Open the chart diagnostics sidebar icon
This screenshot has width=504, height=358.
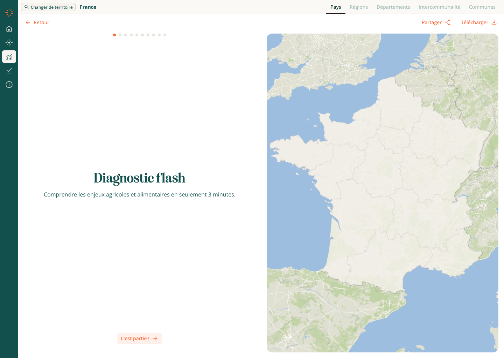9,57
